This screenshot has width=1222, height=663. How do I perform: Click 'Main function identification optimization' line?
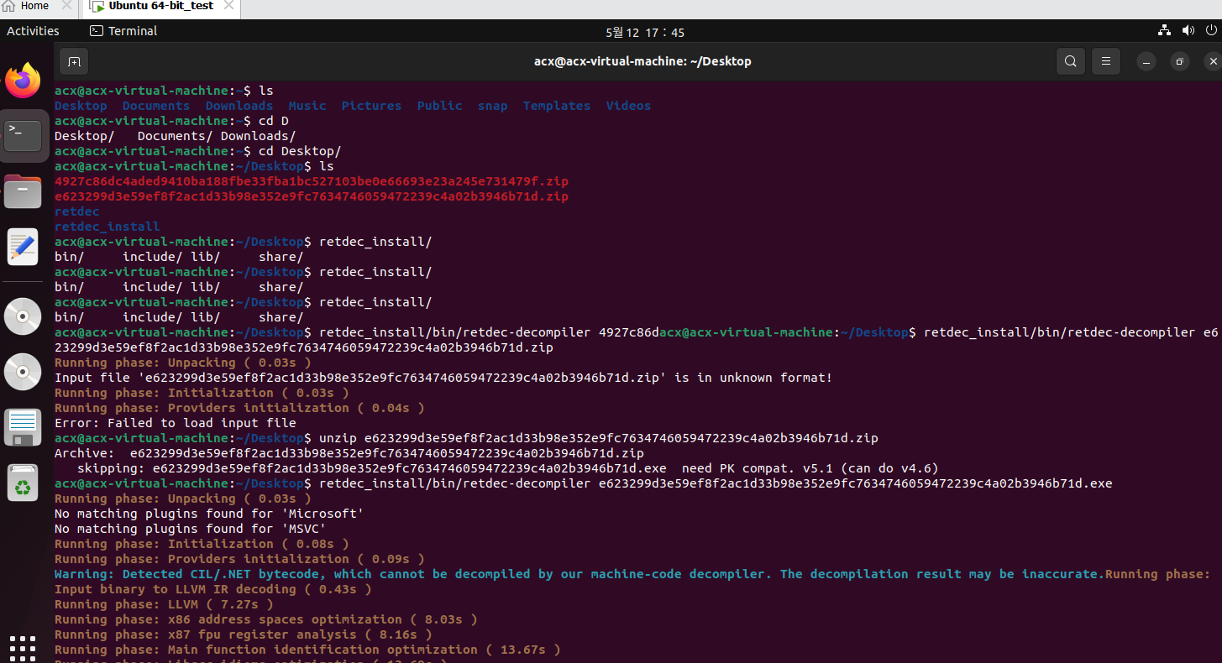(x=307, y=650)
